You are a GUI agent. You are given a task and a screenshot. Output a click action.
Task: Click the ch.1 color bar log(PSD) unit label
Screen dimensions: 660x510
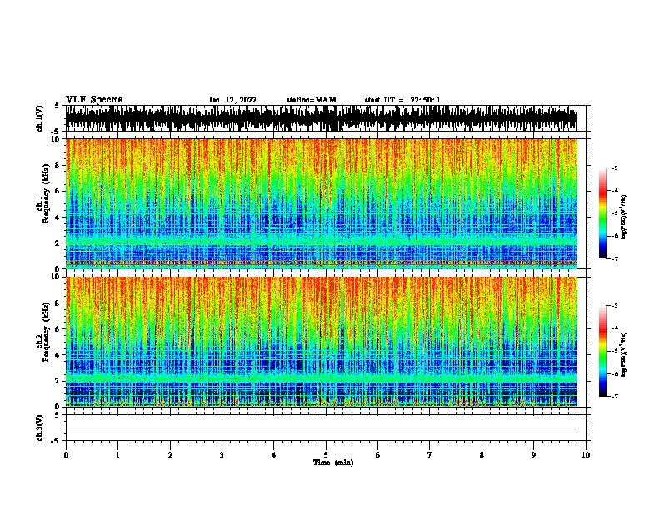pos(623,217)
